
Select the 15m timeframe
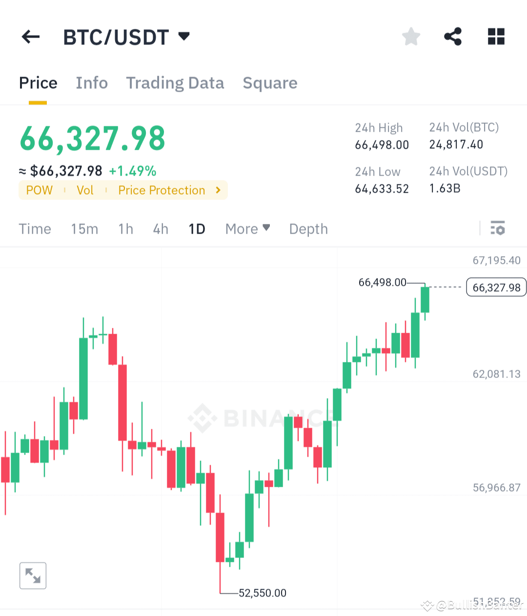[84, 229]
